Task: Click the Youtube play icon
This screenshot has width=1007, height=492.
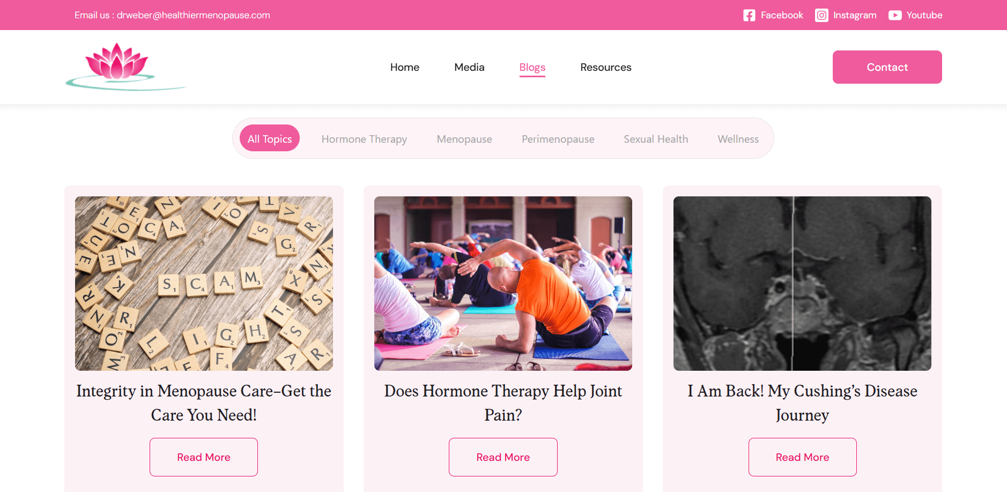Action: point(895,16)
